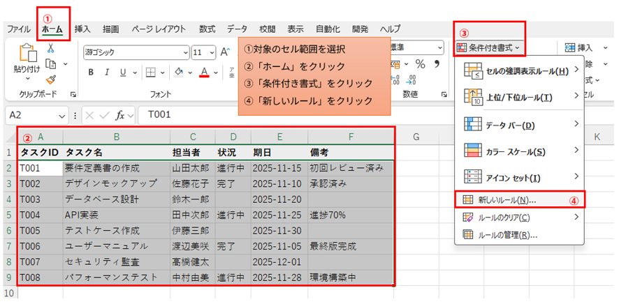The height and width of the screenshot is (304, 619).
Task: Activate the Format Painter brush
Action: 50,79
